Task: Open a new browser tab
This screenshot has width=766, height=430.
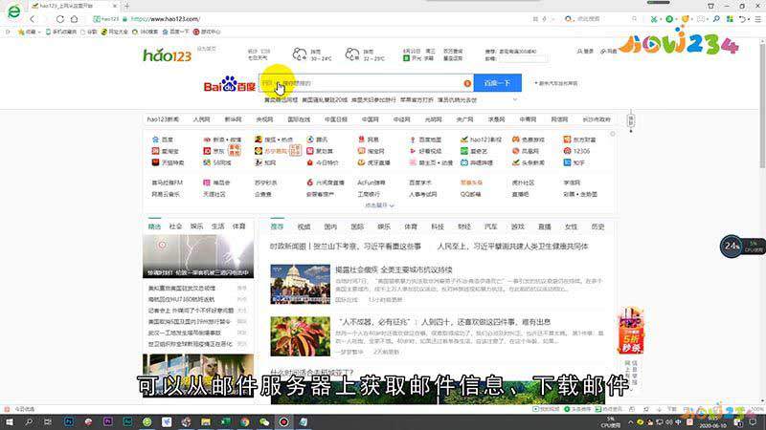Action: click(x=126, y=6)
